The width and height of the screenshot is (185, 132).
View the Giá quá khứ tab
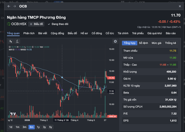click(155, 33)
